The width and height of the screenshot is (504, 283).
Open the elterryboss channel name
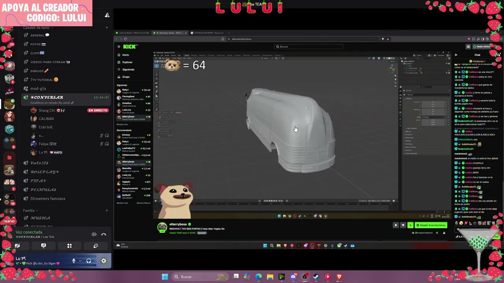(178, 224)
